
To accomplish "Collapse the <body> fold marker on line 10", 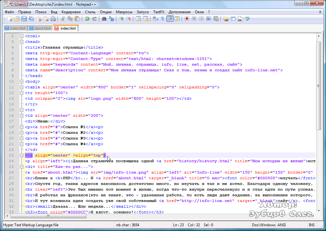I will (x=22, y=81).
